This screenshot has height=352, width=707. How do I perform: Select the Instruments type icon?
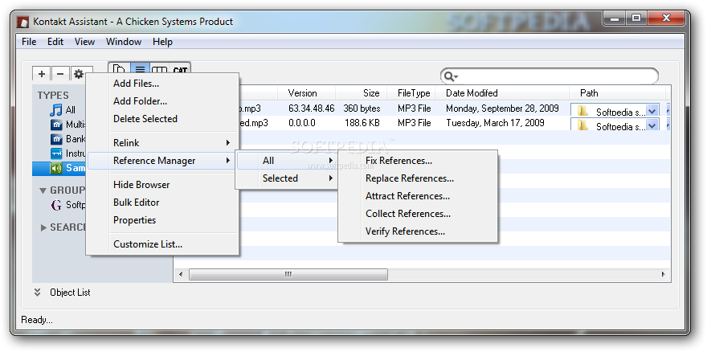coord(56,153)
